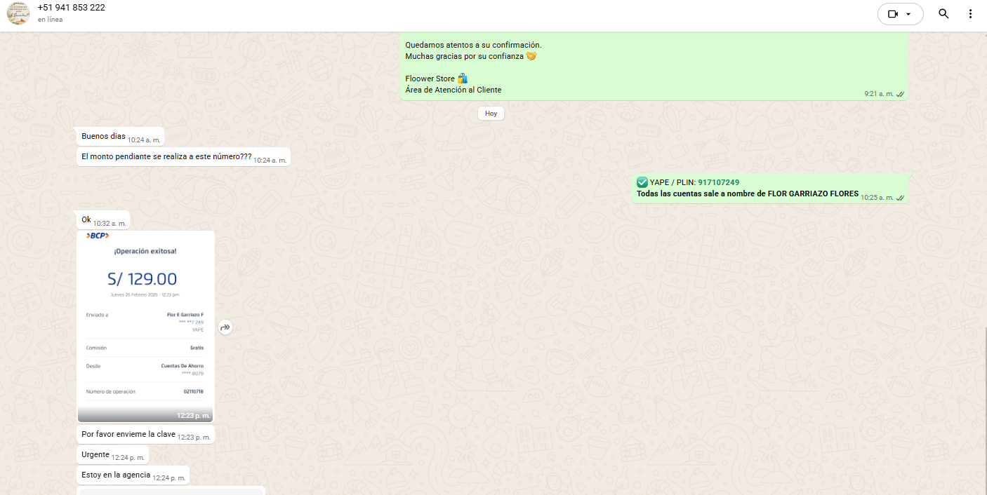This screenshot has width=987, height=495.
Task: Click the "Ok" message bubble
Action: [86, 220]
